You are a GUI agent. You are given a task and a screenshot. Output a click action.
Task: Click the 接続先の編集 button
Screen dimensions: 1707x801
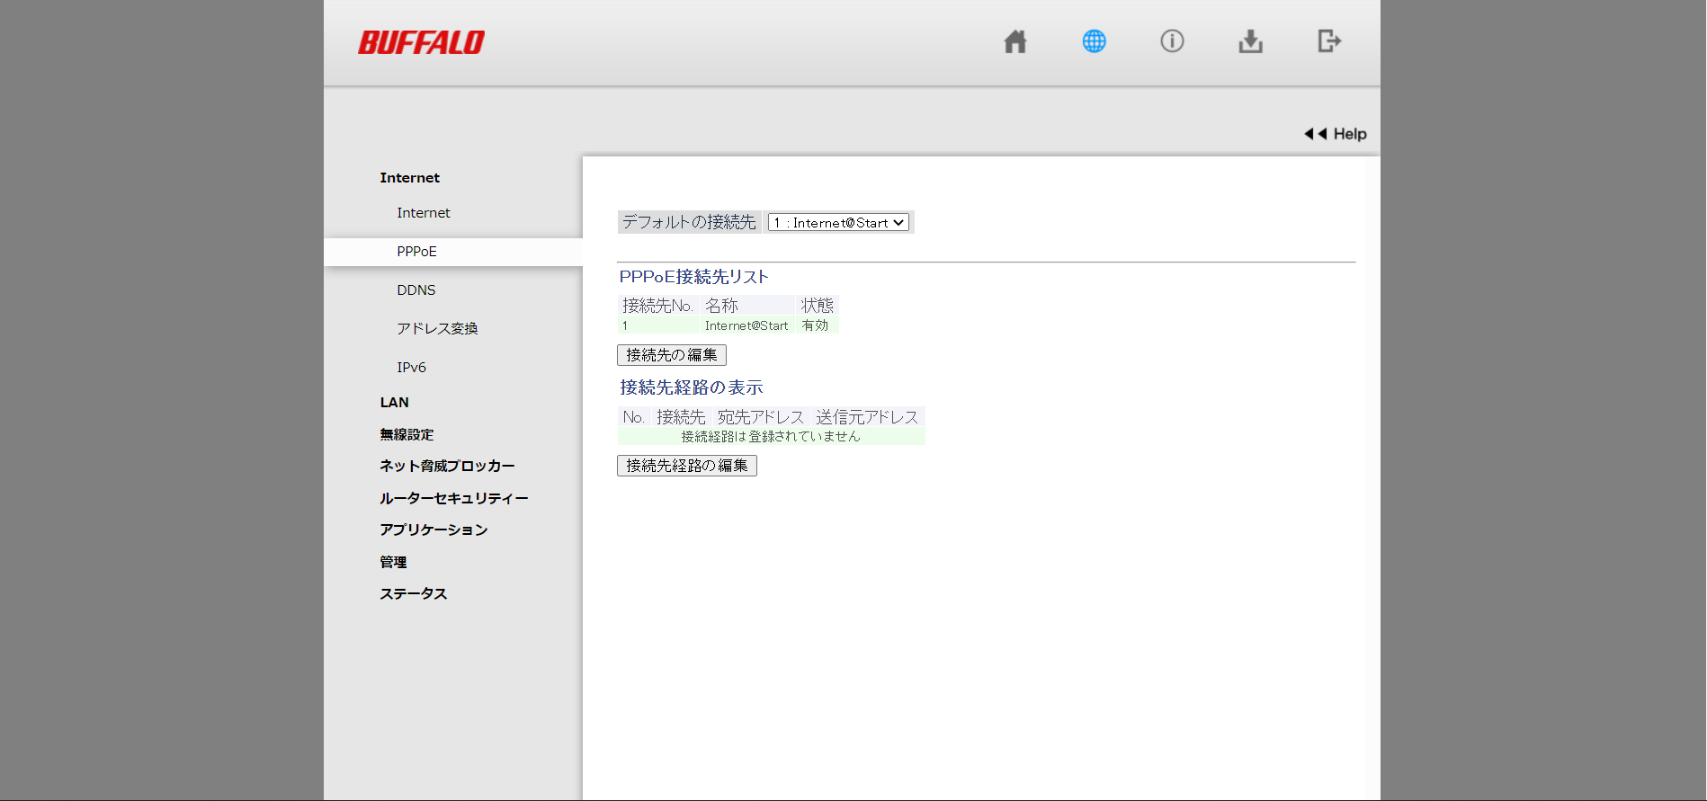(x=671, y=355)
